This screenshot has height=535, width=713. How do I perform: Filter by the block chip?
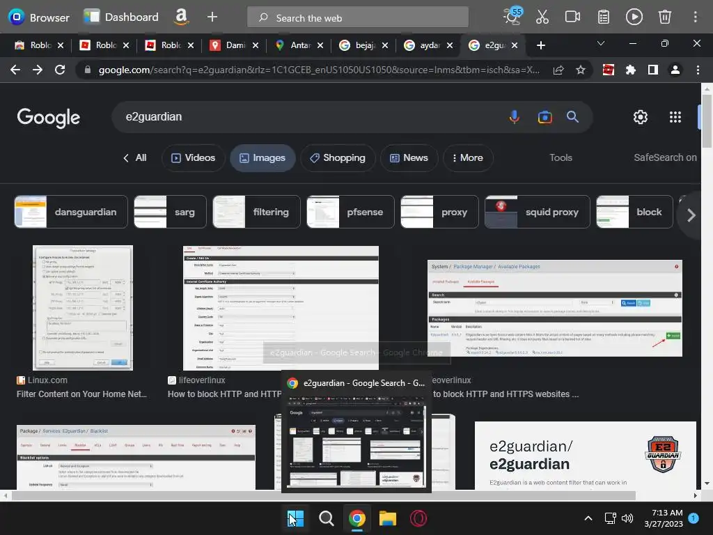(x=634, y=212)
